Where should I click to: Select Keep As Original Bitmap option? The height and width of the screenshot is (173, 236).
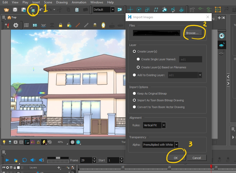pos(134,94)
